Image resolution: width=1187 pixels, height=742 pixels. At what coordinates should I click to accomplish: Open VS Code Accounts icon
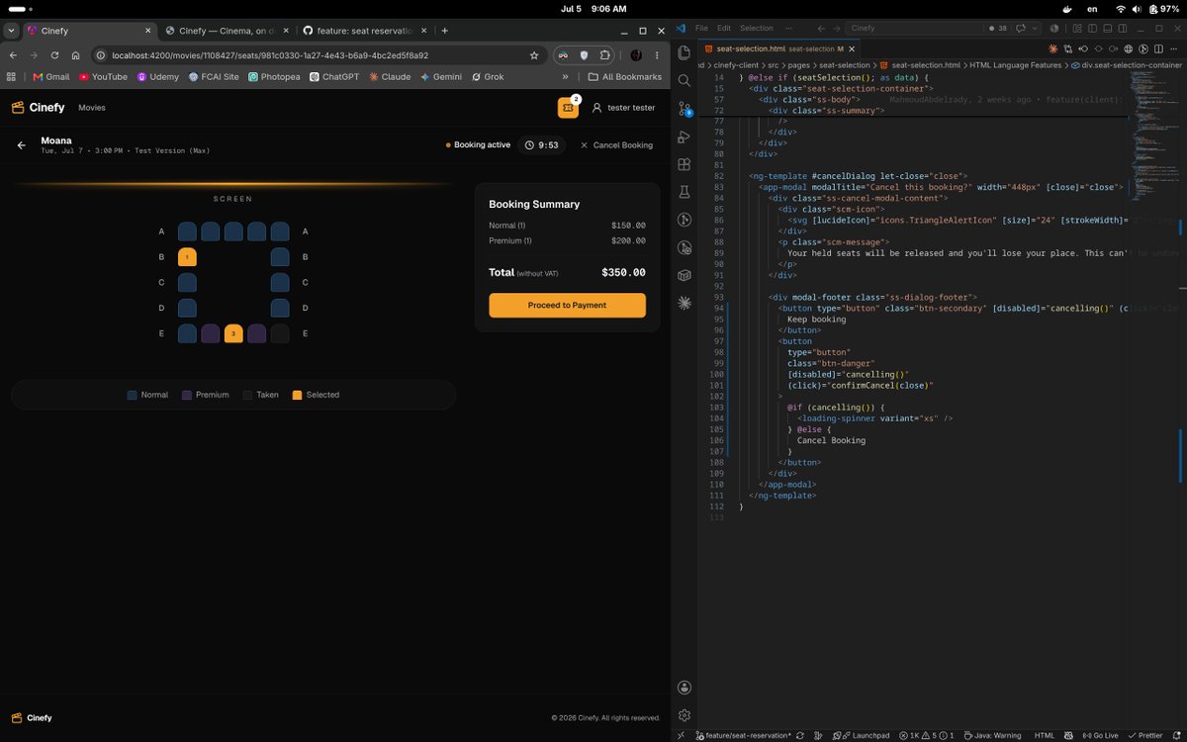point(684,688)
